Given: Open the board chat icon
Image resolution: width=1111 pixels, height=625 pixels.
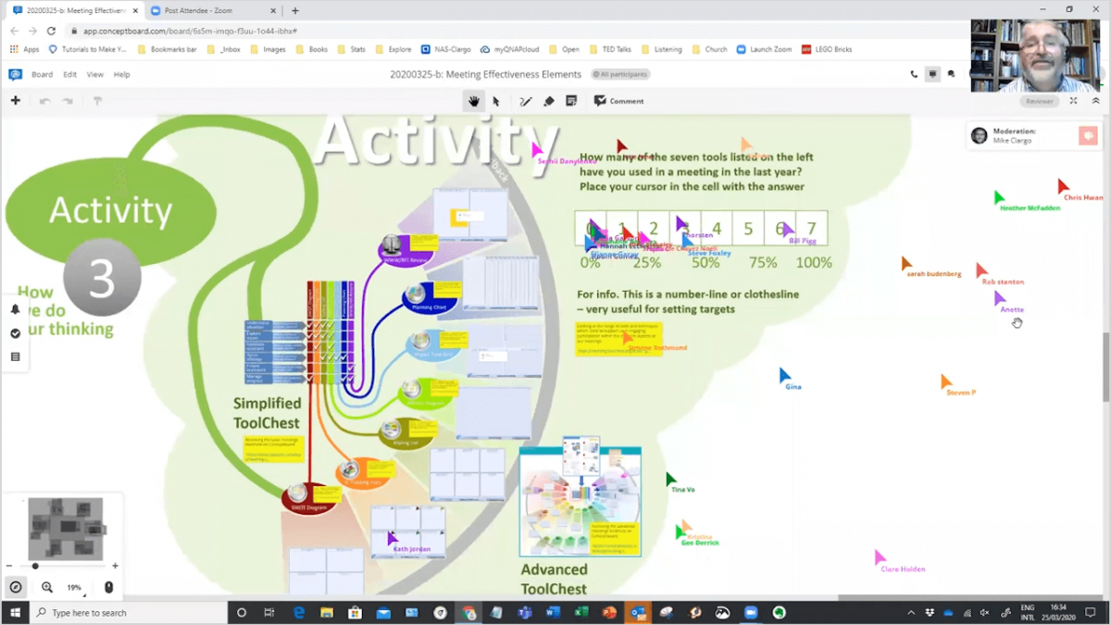Looking at the screenshot, I should coord(951,74).
